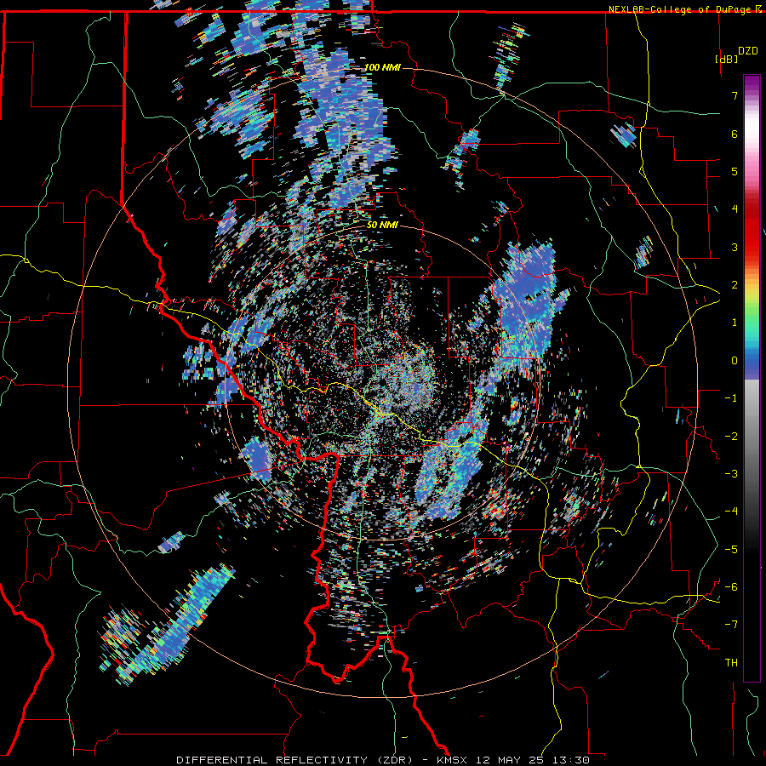Click the -3 value on color scale
The width and height of the screenshot is (766, 766).
point(731,474)
